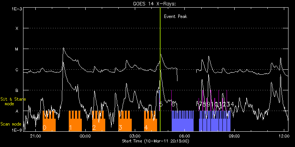Click the M flare class axis label
This screenshot has width=295, height=147.
pos(17,49)
